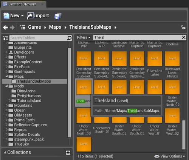Click the magnifier icon in Search Folders

pyautogui.click(x=69, y=38)
